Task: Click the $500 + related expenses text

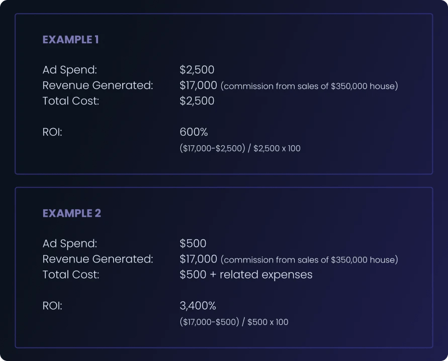Action: [246, 275]
